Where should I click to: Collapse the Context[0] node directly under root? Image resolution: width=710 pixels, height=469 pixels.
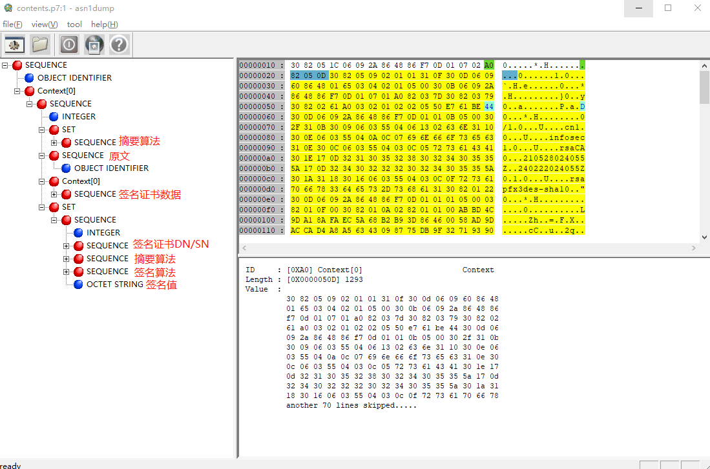(17, 91)
